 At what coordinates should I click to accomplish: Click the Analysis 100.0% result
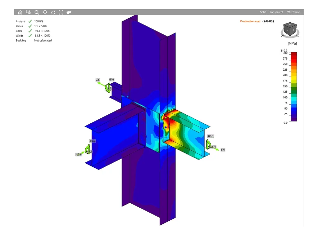coord(39,21)
